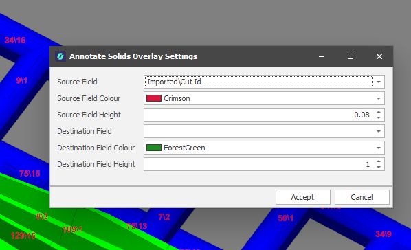Decrease Source Field Height with down arrow

pyautogui.click(x=379, y=117)
